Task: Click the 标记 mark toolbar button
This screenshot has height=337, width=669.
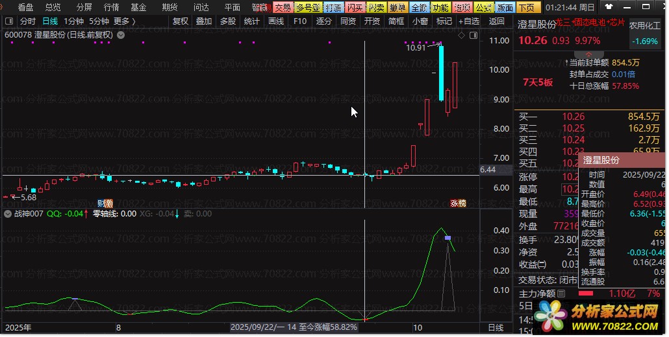Action: pos(444,21)
